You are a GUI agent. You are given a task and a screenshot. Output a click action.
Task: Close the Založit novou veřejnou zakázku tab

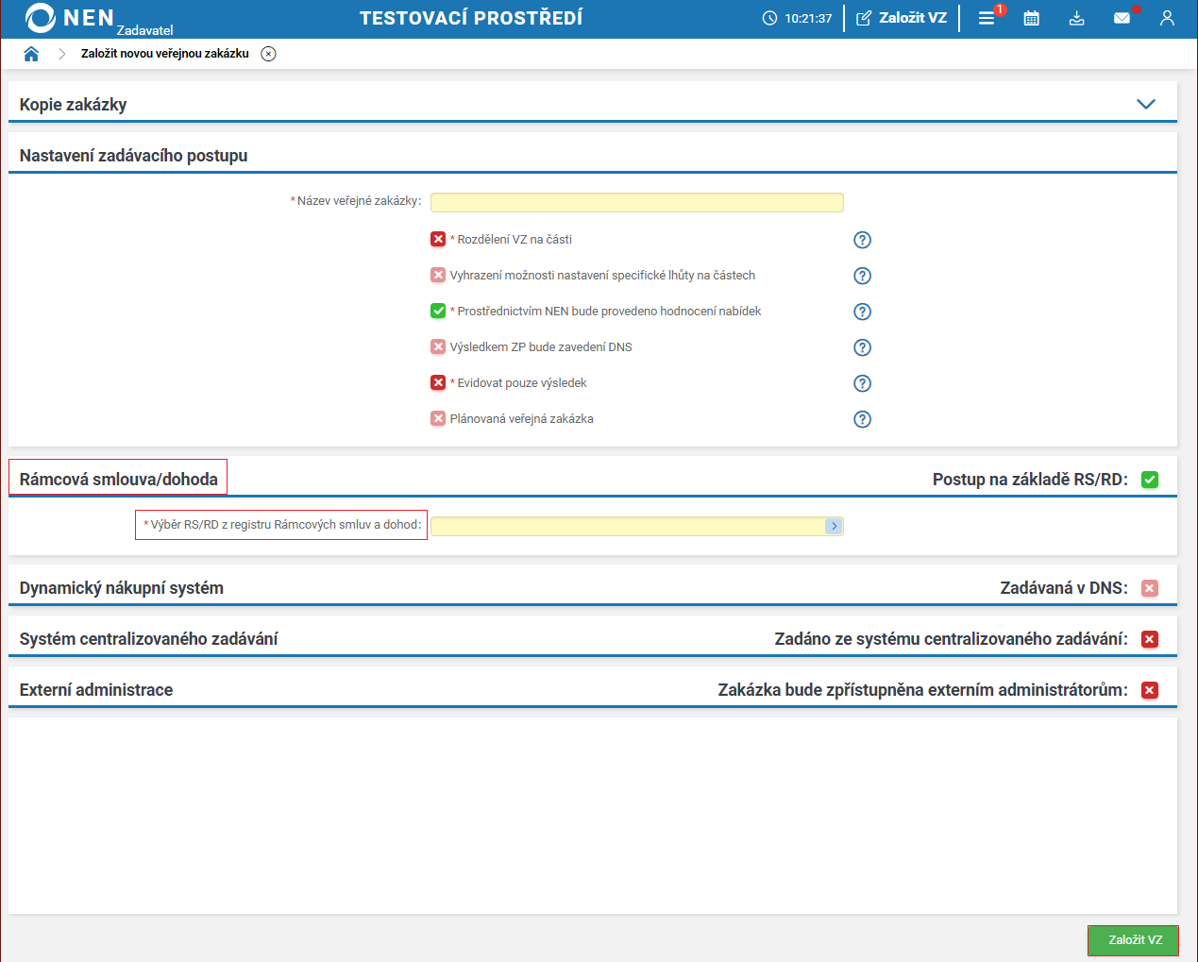pos(269,54)
